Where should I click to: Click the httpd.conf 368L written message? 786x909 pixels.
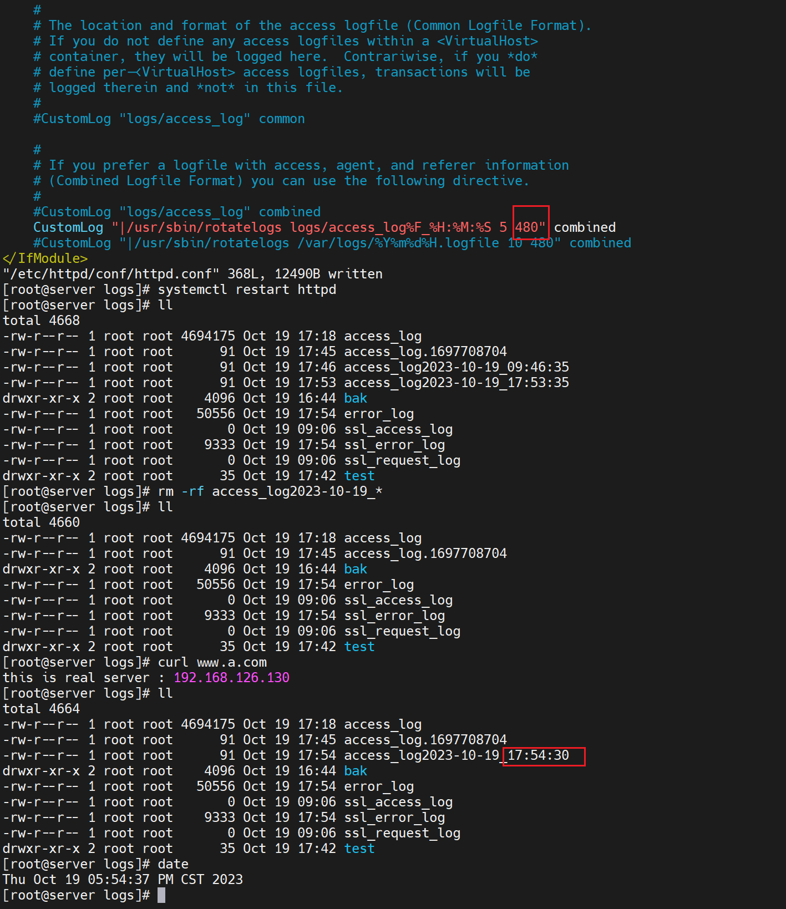(192, 274)
